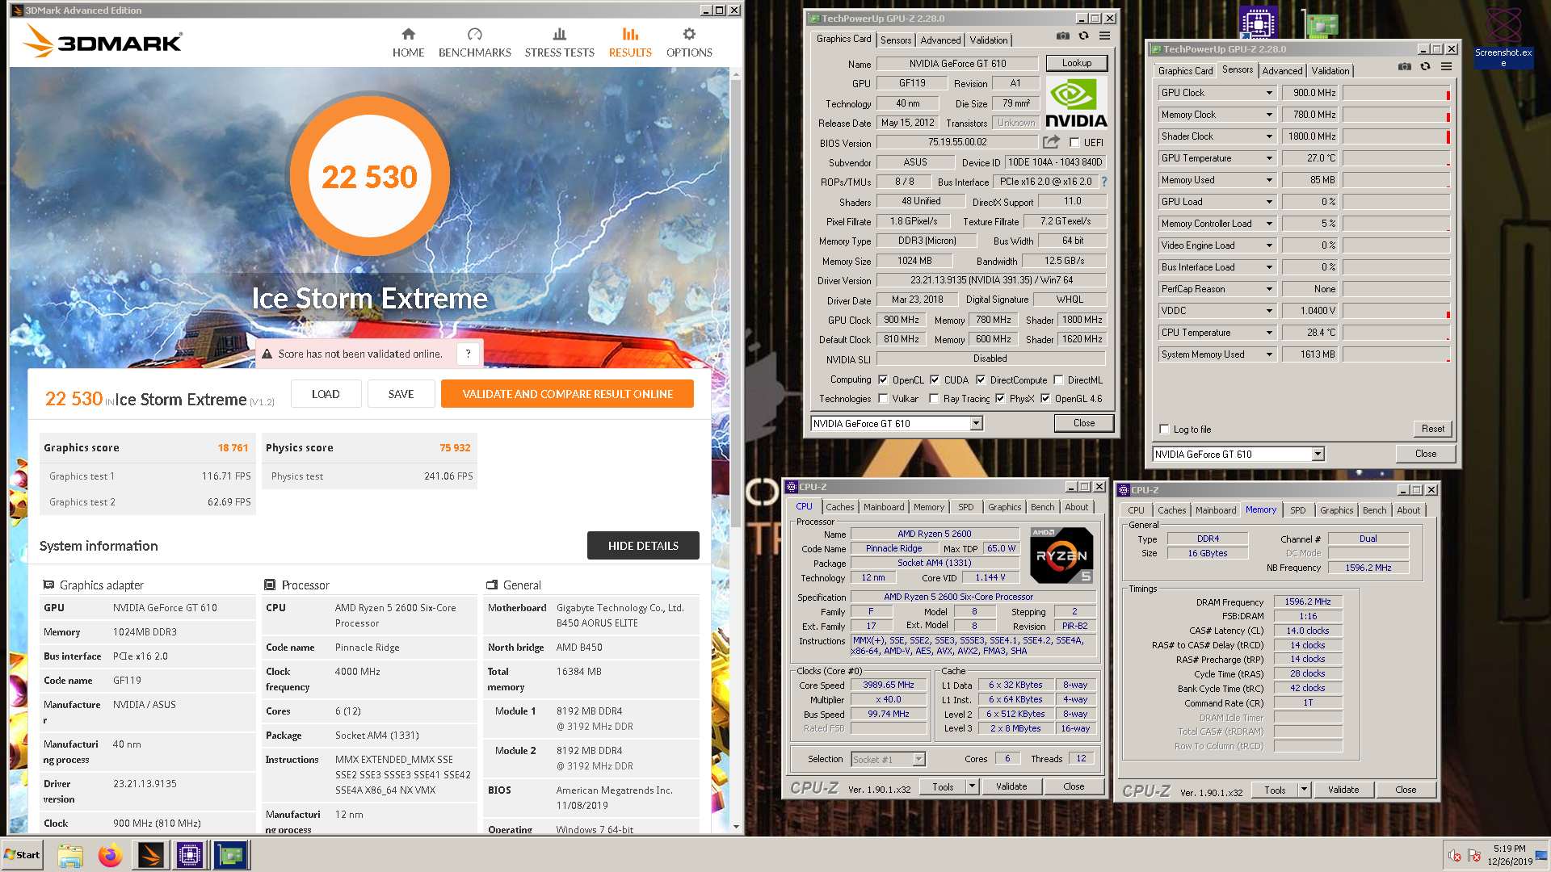This screenshot has width=1551, height=872.
Task: Expand the GPU Temperature sensor dropdown
Action: pos(1269,158)
